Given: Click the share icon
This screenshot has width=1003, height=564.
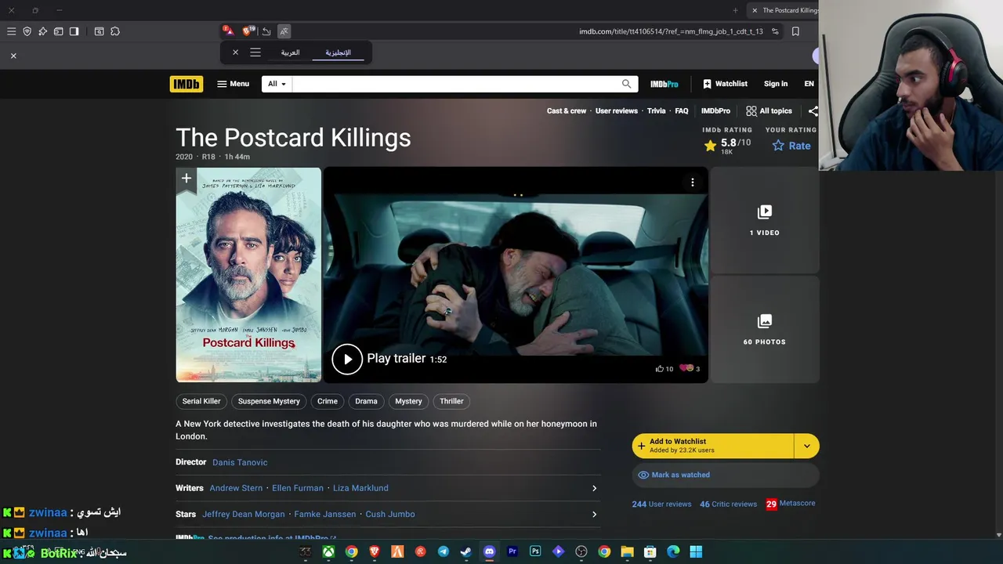Looking at the screenshot, I should [x=813, y=111].
